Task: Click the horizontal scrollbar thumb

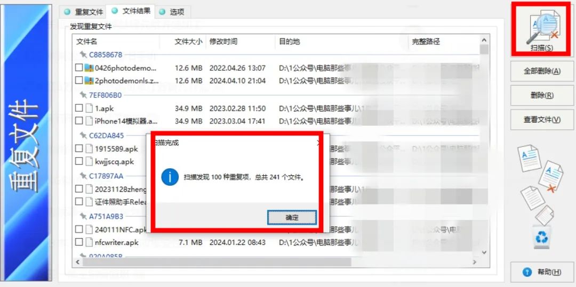Action: 217,262
